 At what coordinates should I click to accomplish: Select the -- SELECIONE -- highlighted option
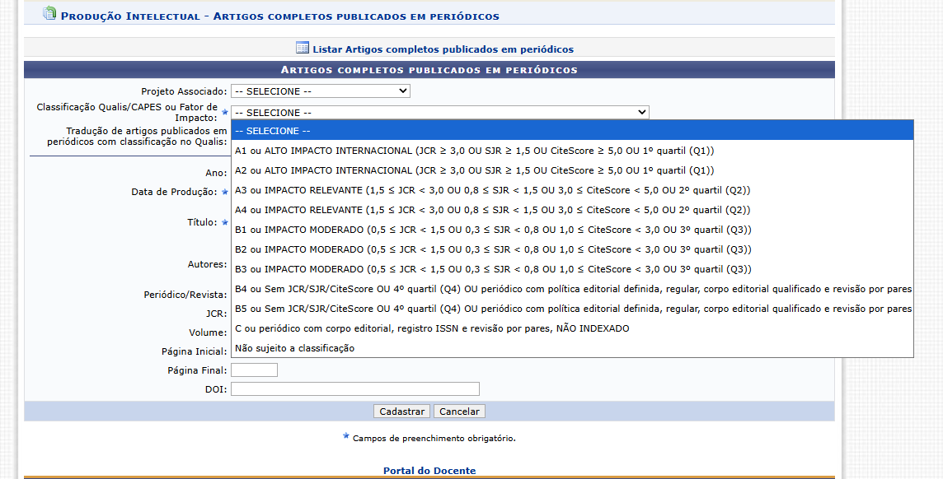pos(572,131)
